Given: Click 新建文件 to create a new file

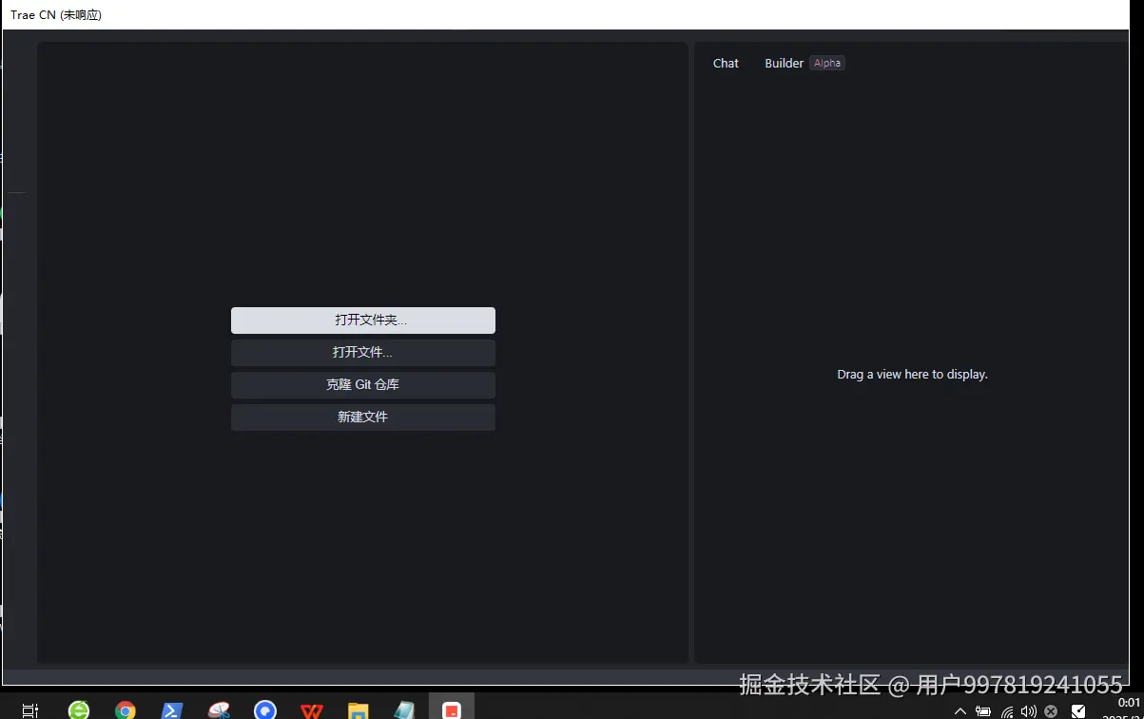Looking at the screenshot, I should click(x=362, y=417).
